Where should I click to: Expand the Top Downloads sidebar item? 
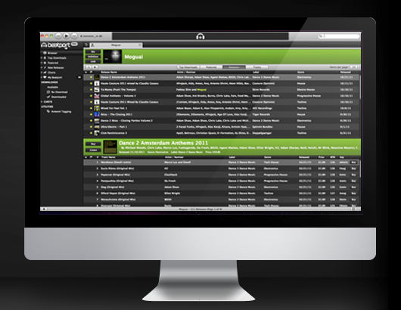(x=42, y=57)
